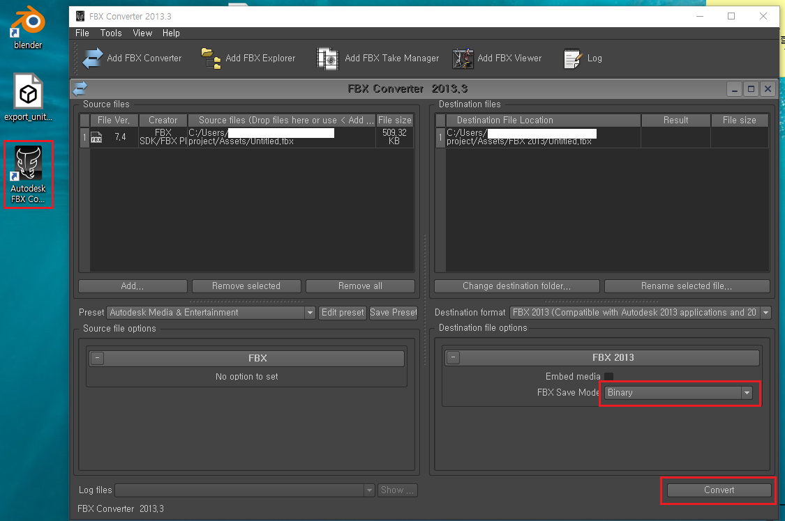The height and width of the screenshot is (521, 785).
Task: Collapse the FBX source options section
Action: [x=98, y=358]
